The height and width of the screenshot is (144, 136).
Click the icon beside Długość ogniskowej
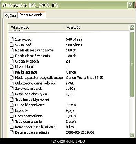[12, 105]
